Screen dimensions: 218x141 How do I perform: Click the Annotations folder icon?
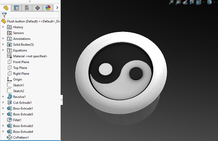tap(10, 39)
